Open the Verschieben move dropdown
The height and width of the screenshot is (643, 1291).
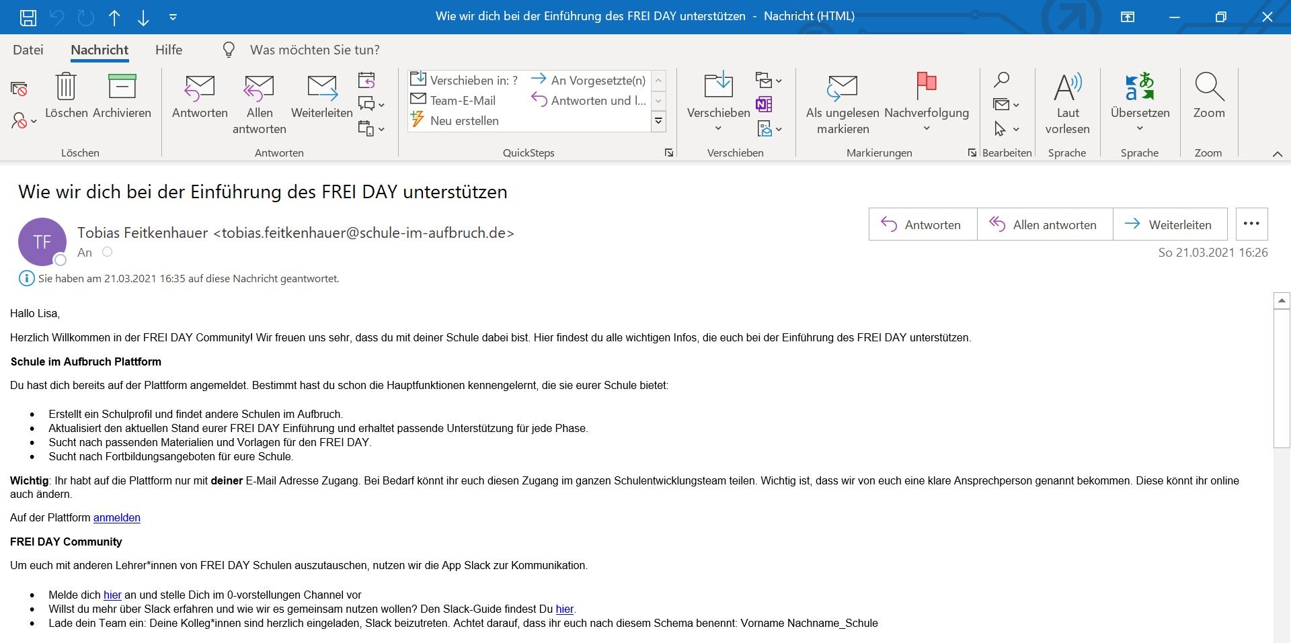pyautogui.click(x=718, y=102)
